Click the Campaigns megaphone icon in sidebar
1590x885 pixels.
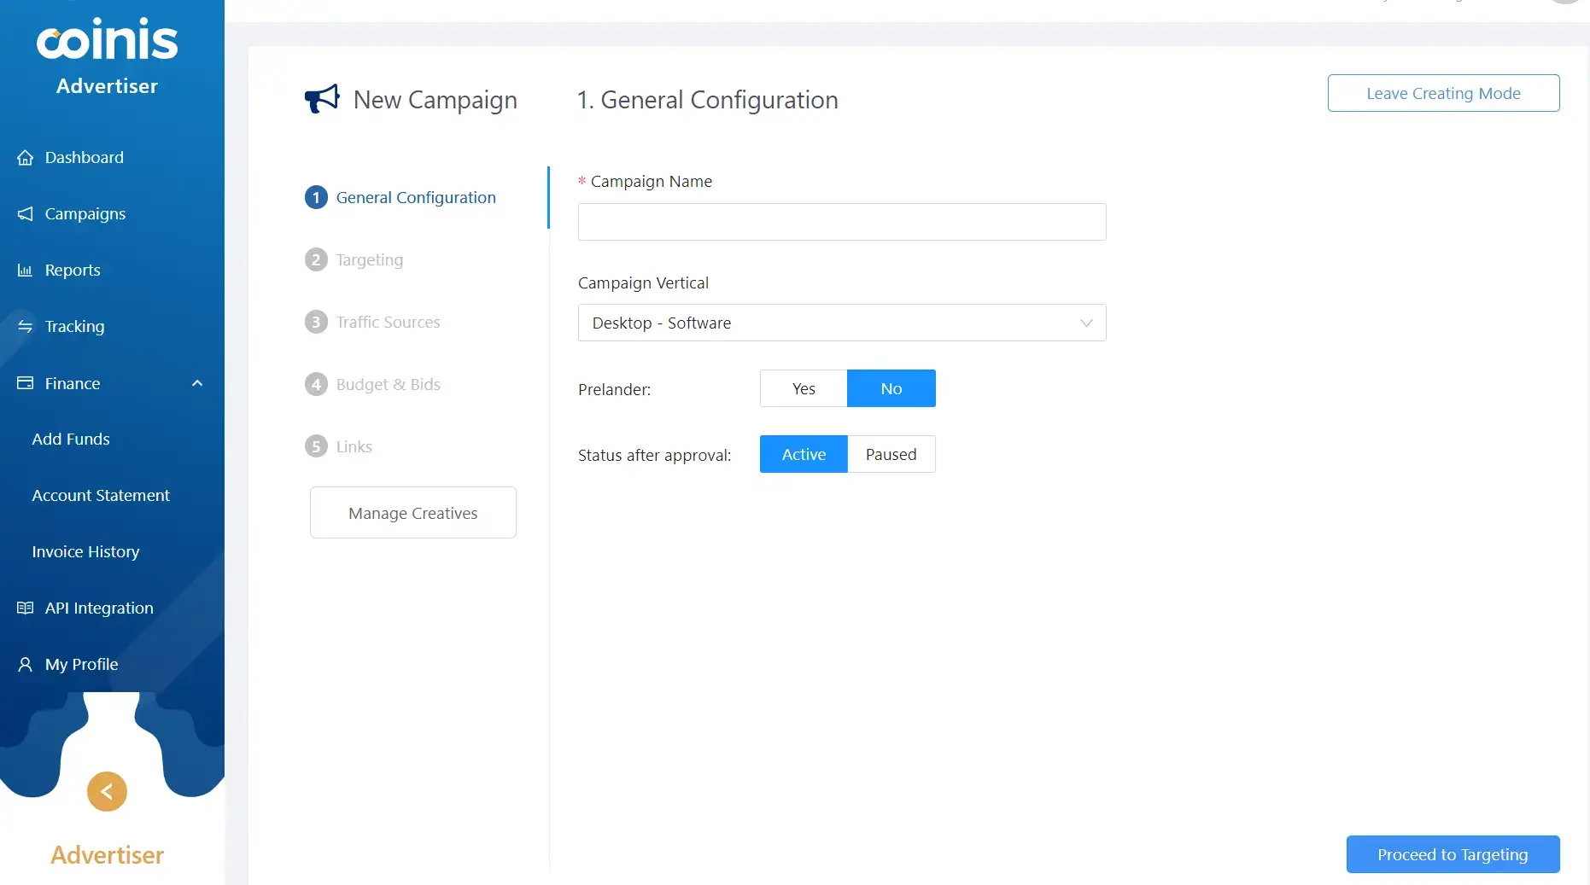pos(26,214)
